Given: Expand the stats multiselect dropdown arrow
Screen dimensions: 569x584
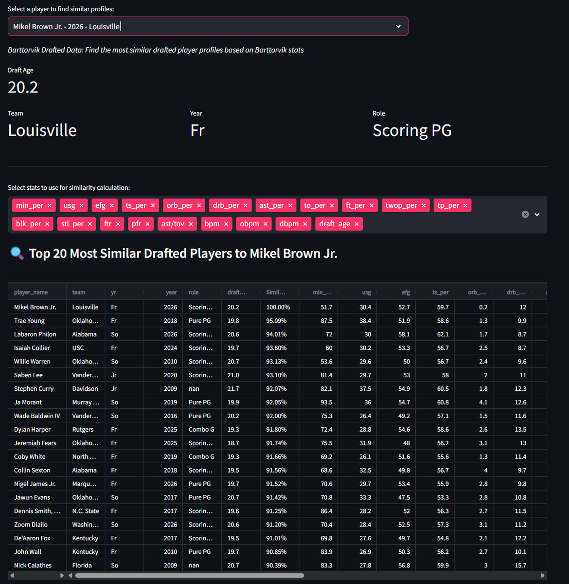Looking at the screenshot, I should point(537,215).
